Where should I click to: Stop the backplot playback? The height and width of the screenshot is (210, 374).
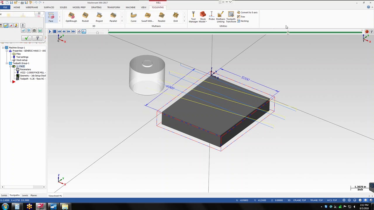pyautogui.click(x=54, y=32)
